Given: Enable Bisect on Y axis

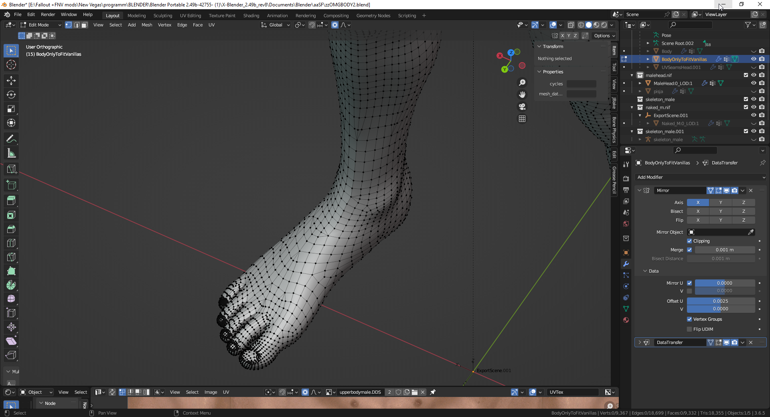Looking at the screenshot, I should (721, 211).
